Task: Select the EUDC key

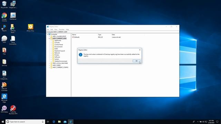Action: (56, 49)
